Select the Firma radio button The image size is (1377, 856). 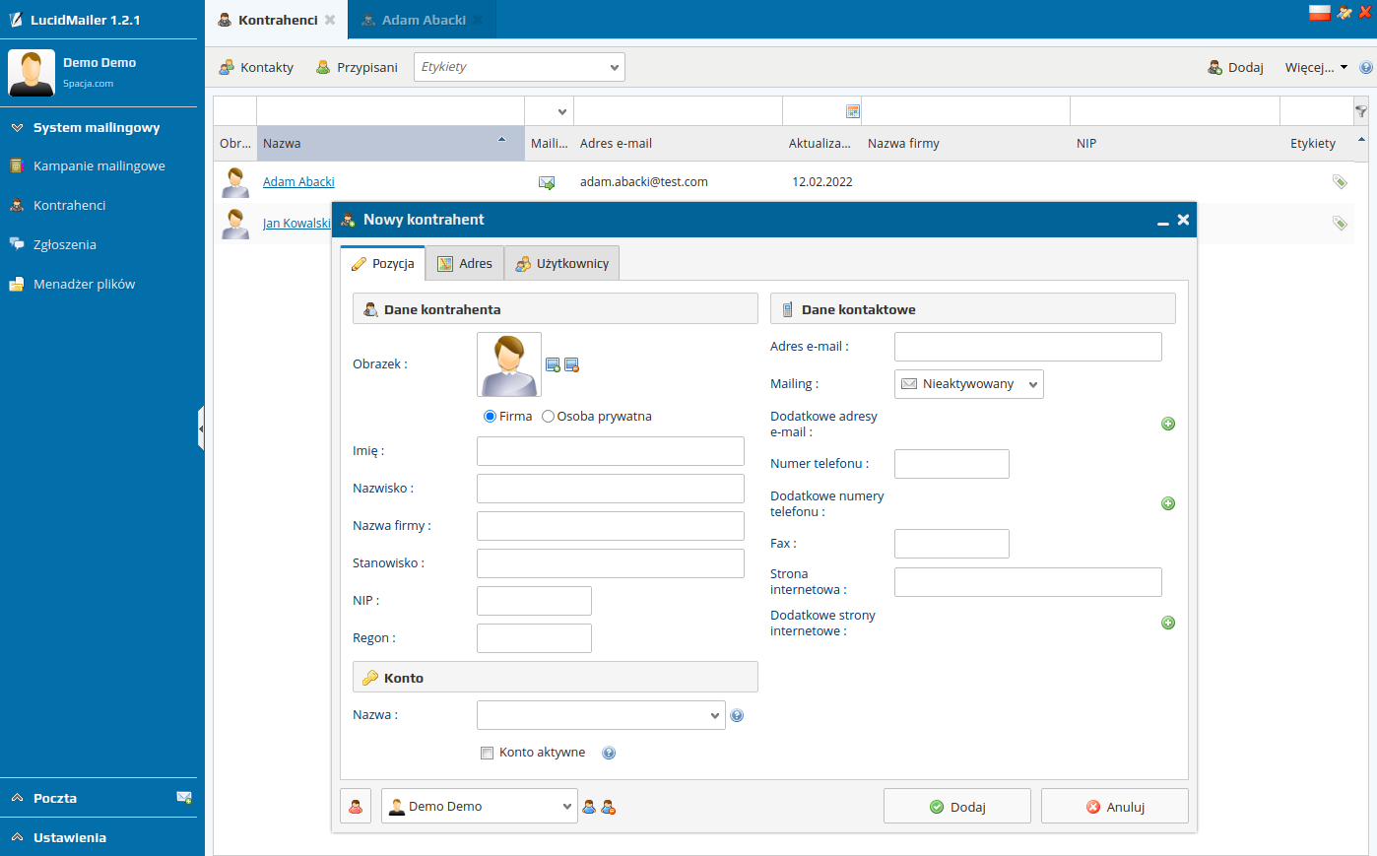pos(490,417)
